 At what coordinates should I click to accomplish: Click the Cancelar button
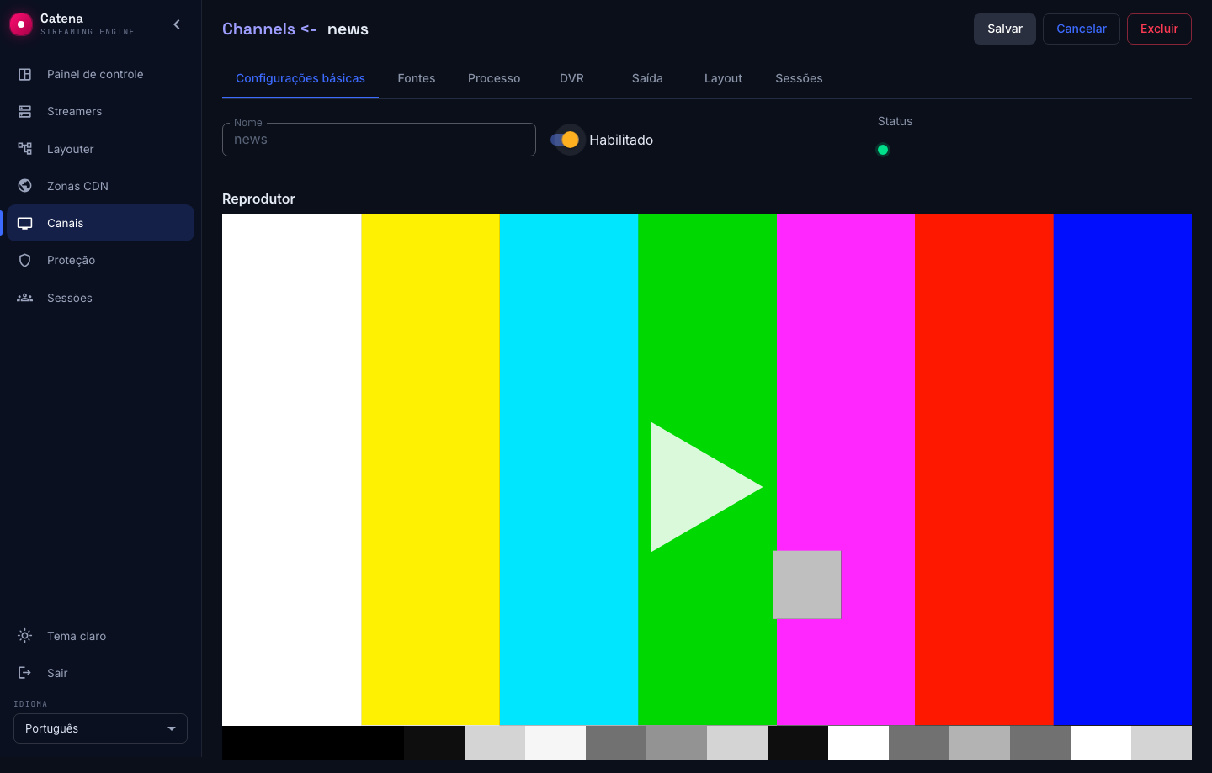coord(1082,29)
